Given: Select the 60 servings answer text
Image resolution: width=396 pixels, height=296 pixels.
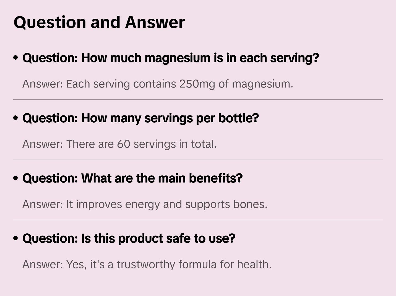Looking at the screenshot, I should pyautogui.click(x=119, y=144).
